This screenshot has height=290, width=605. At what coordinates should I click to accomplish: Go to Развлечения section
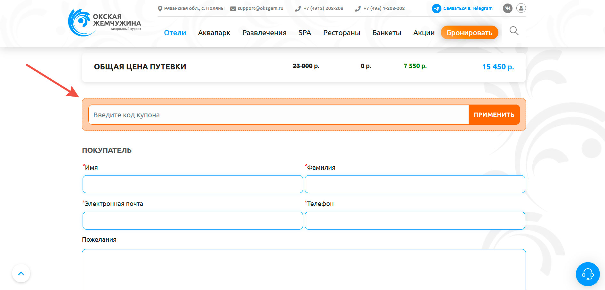coord(264,33)
